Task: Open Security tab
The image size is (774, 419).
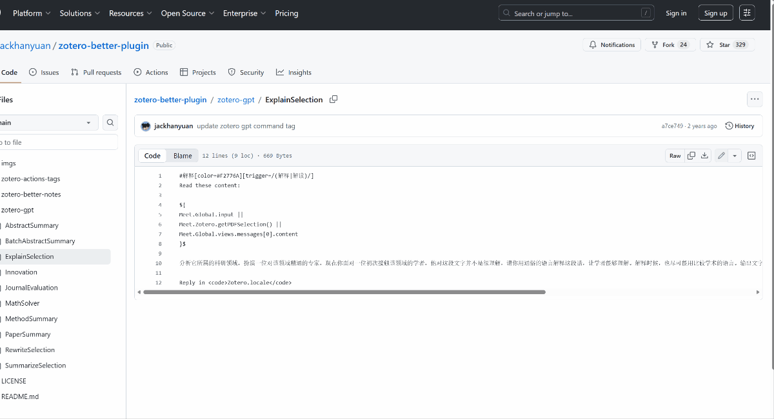Action: (246, 73)
